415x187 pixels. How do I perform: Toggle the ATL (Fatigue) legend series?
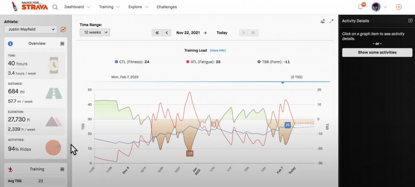click(203, 62)
